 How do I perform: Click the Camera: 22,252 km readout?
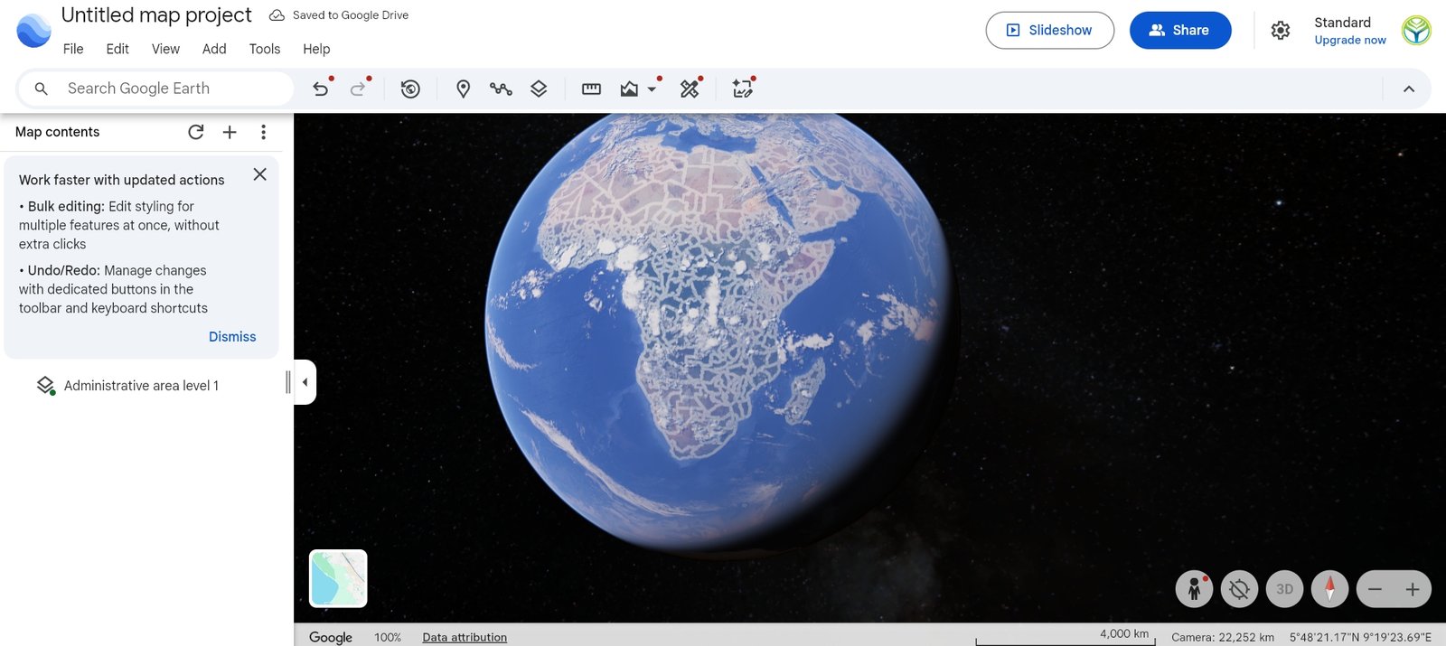(1223, 637)
